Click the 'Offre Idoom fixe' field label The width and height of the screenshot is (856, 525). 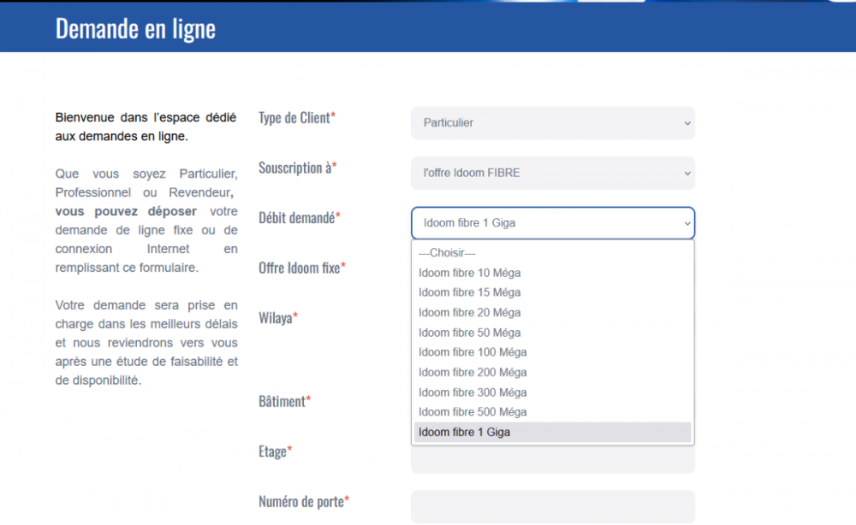pyautogui.click(x=301, y=268)
